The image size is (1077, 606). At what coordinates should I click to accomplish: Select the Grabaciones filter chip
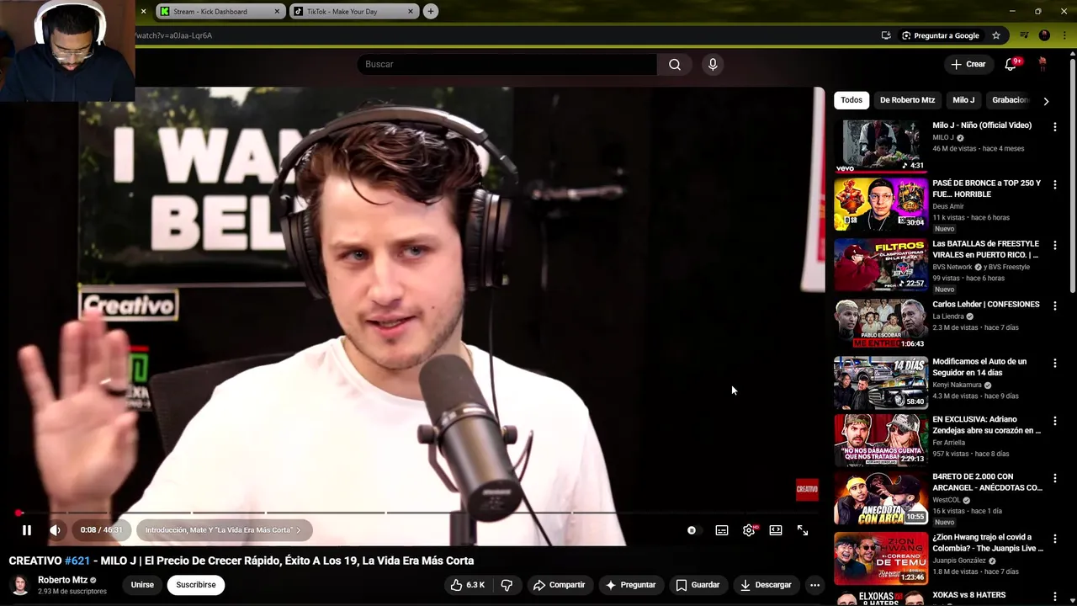click(x=1010, y=100)
